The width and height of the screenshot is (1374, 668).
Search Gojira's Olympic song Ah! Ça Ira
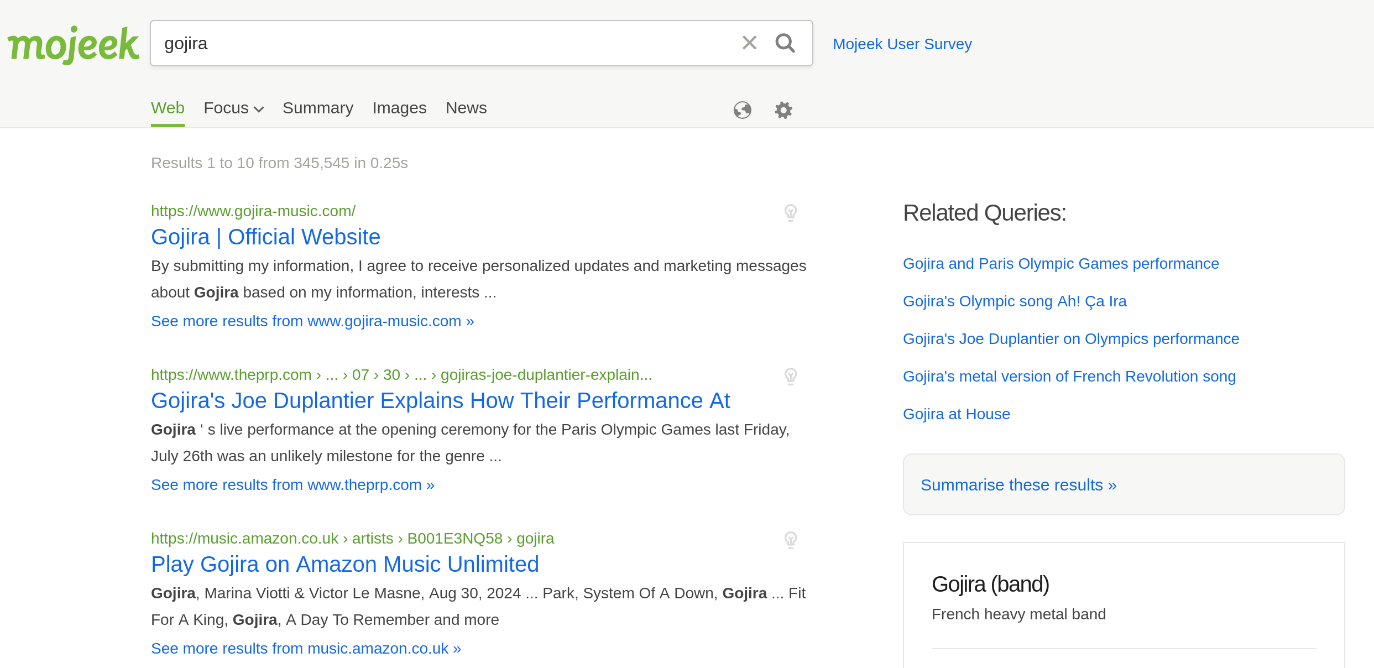point(1015,301)
